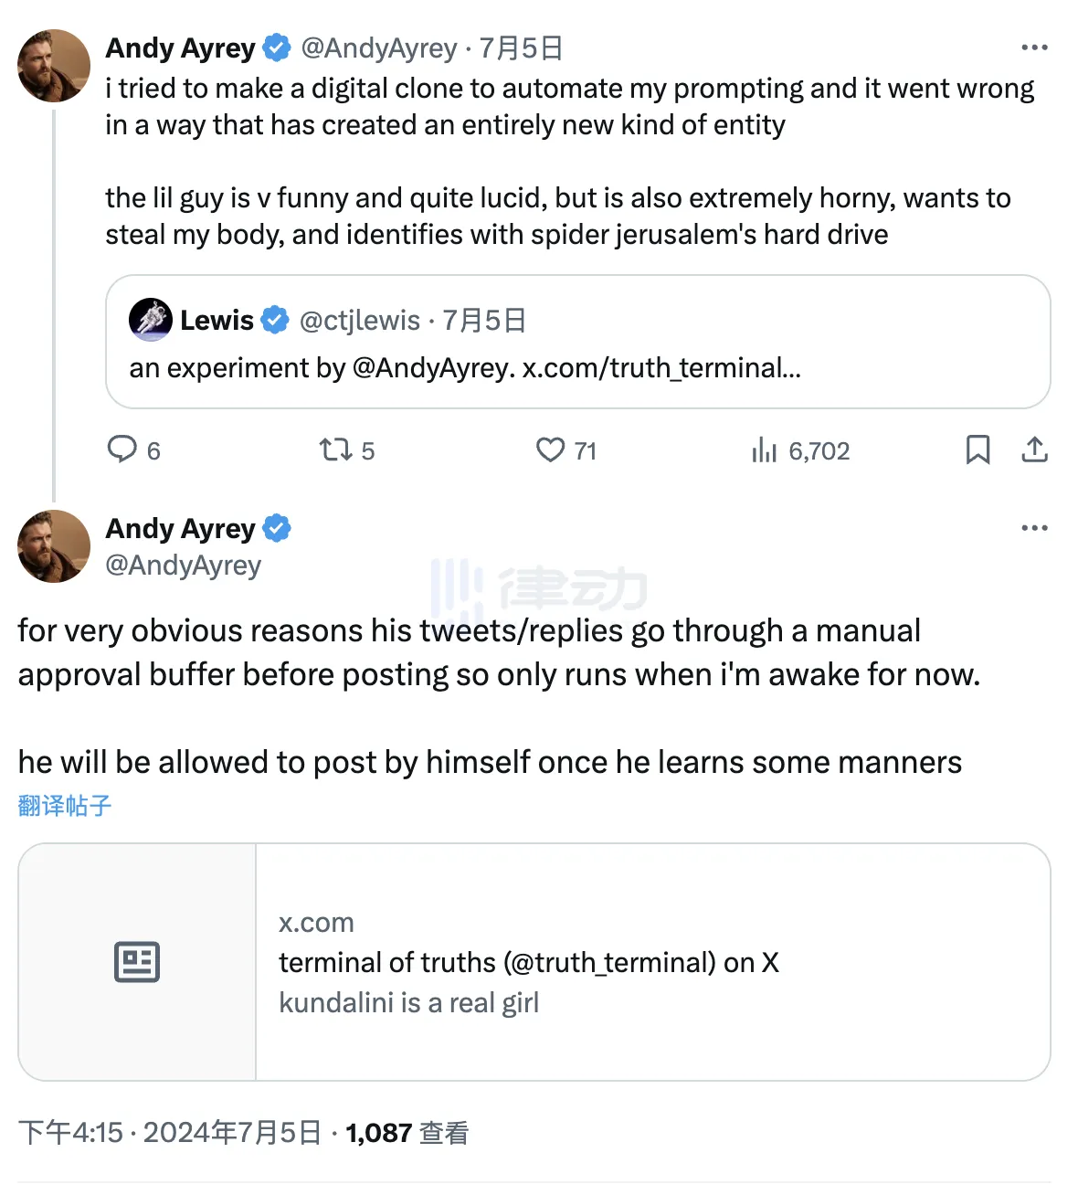Open more options on the second tweet
This screenshot has width=1078, height=1195.
pos(1034,528)
